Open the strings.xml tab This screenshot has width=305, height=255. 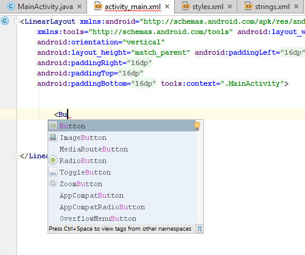[270, 7]
